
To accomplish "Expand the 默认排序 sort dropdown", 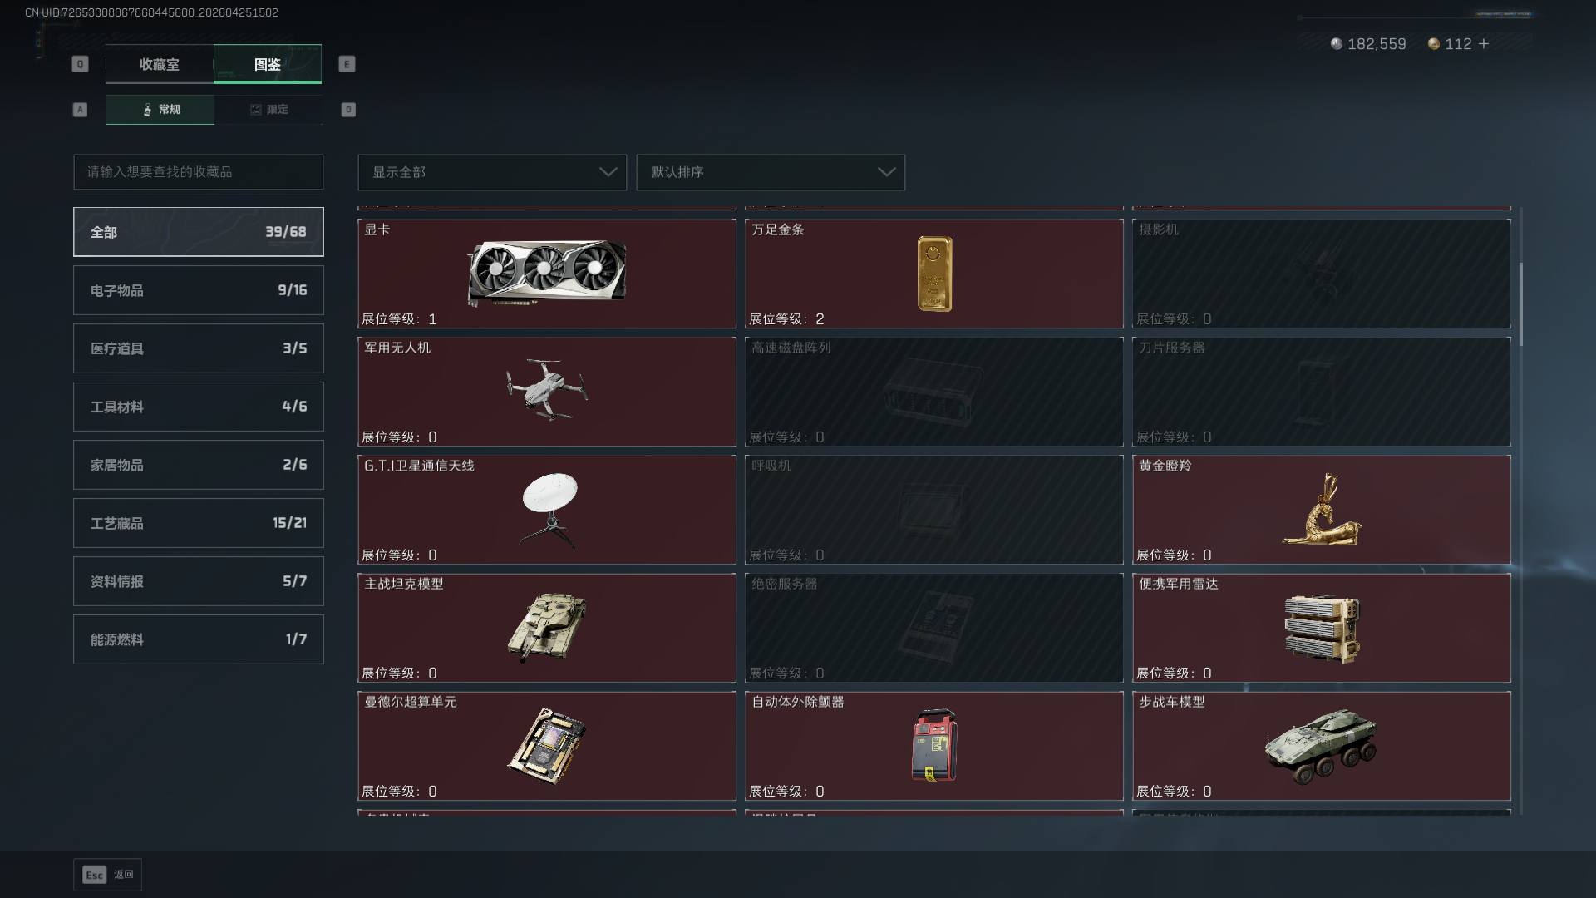I will 771,172.
